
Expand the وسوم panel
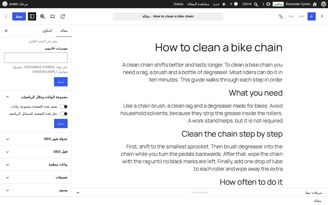36,190
